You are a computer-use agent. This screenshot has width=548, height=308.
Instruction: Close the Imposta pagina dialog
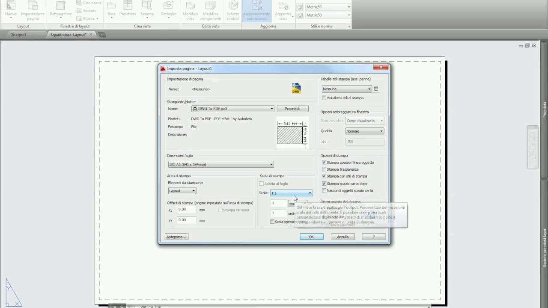click(381, 67)
